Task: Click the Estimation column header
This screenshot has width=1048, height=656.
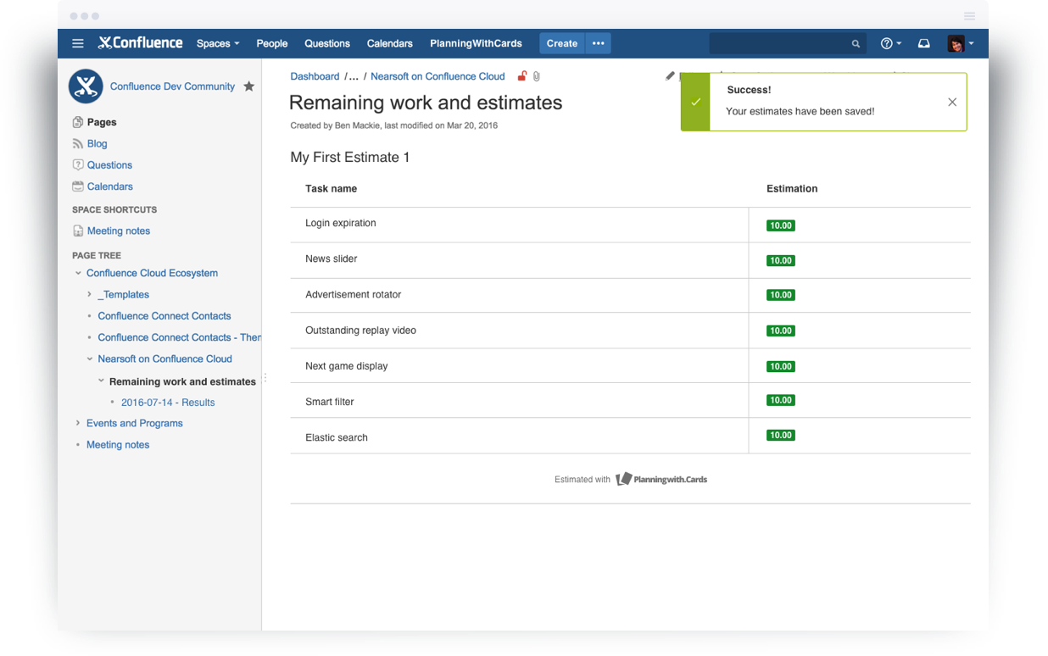Action: (792, 189)
